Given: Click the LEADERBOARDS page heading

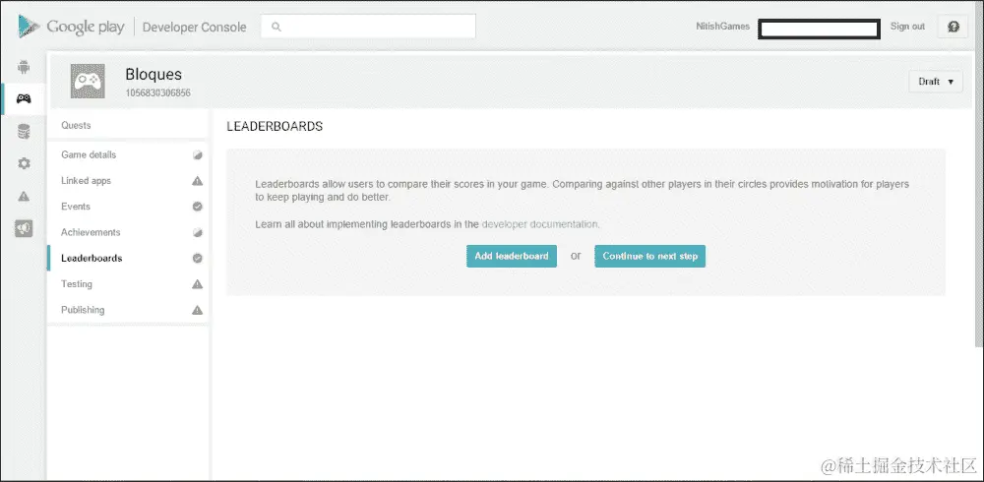Looking at the screenshot, I should tap(275, 126).
